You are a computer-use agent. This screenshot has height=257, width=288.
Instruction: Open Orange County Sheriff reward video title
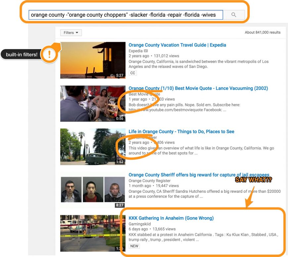[x=199, y=175]
